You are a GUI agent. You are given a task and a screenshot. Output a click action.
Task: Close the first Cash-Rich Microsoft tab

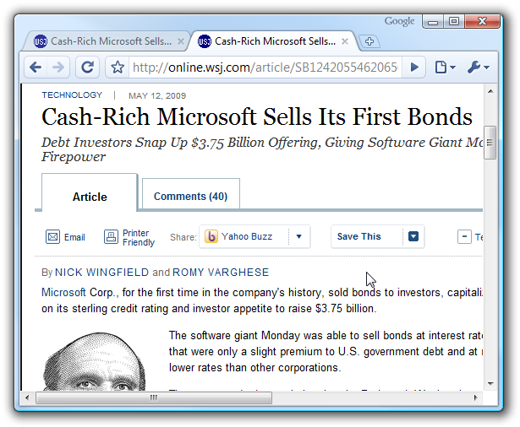pos(180,41)
